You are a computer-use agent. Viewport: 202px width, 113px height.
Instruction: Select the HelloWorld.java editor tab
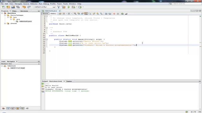tap(50, 11)
